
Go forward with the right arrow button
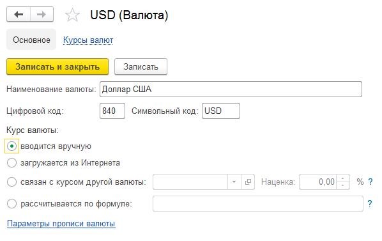tap(42, 14)
